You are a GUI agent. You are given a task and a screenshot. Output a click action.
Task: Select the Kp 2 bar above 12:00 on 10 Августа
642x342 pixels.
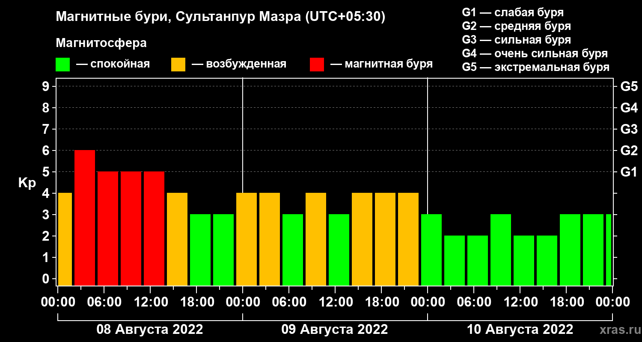[x=524, y=260]
